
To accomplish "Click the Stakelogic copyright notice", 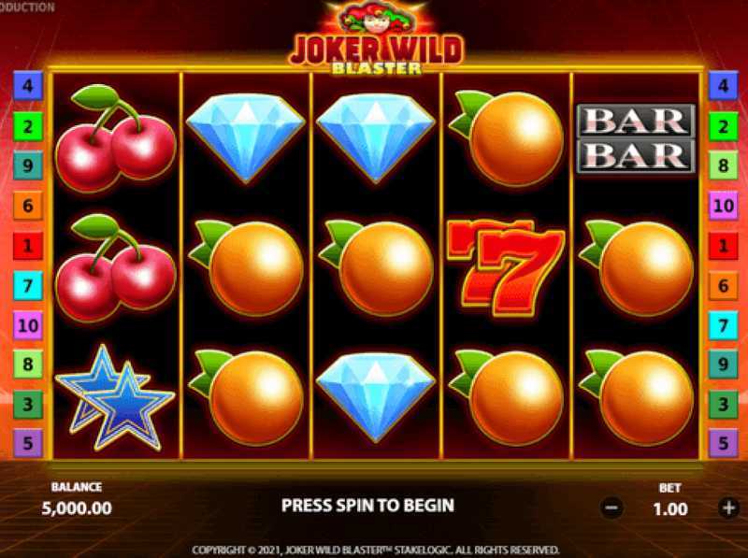I will pyautogui.click(x=376, y=550).
